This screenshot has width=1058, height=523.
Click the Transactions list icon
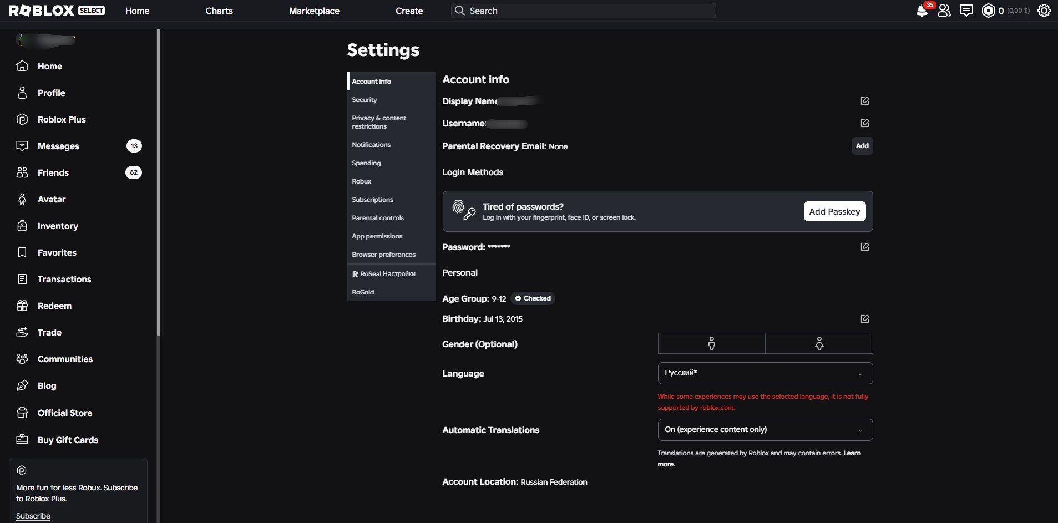22,279
